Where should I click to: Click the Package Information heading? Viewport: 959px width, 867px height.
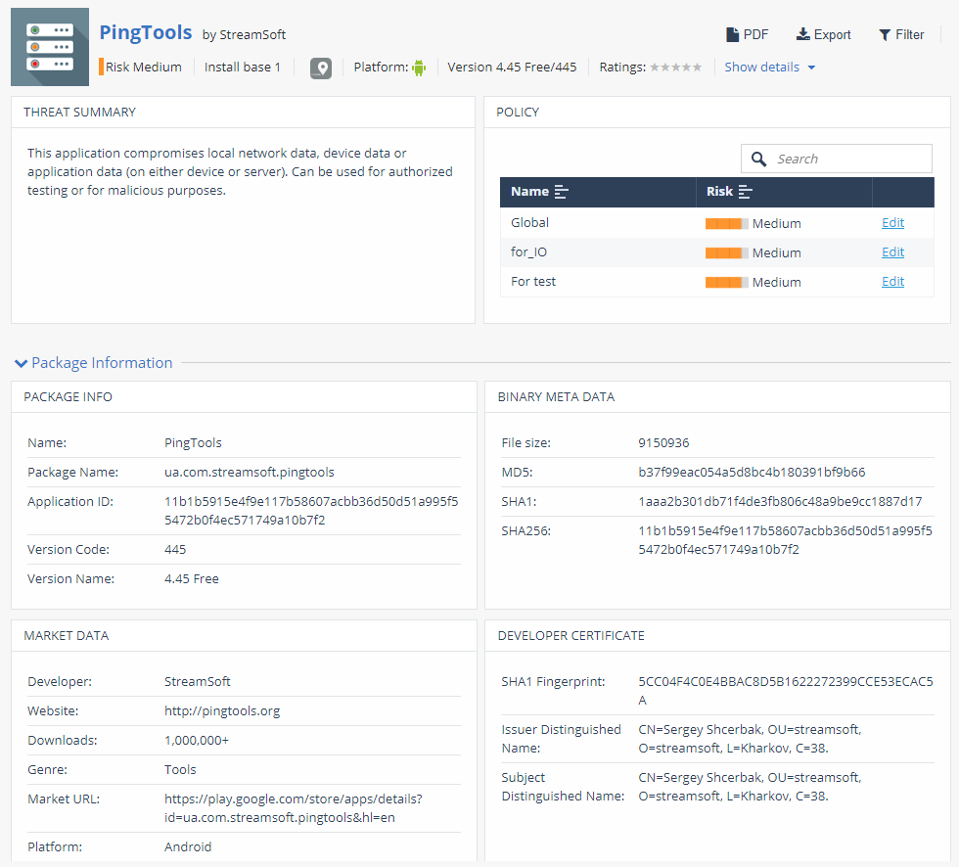click(x=102, y=363)
